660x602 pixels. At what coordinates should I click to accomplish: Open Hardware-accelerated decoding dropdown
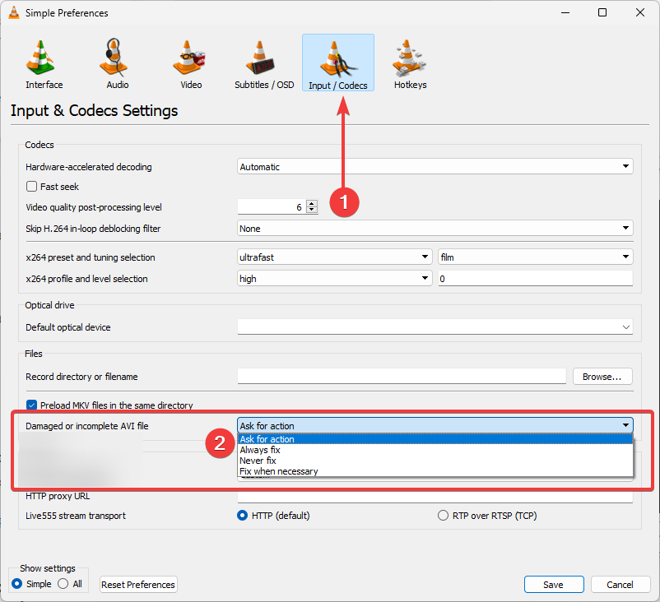[435, 167]
